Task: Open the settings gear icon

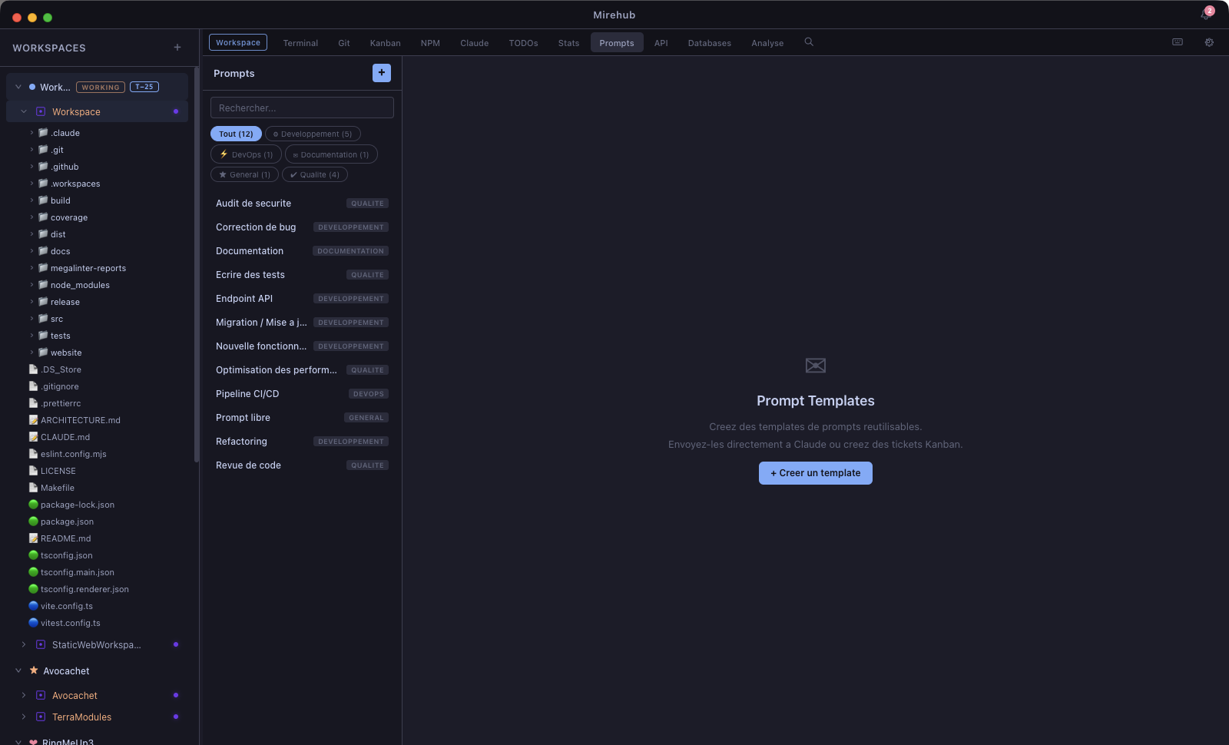Action: [1209, 42]
